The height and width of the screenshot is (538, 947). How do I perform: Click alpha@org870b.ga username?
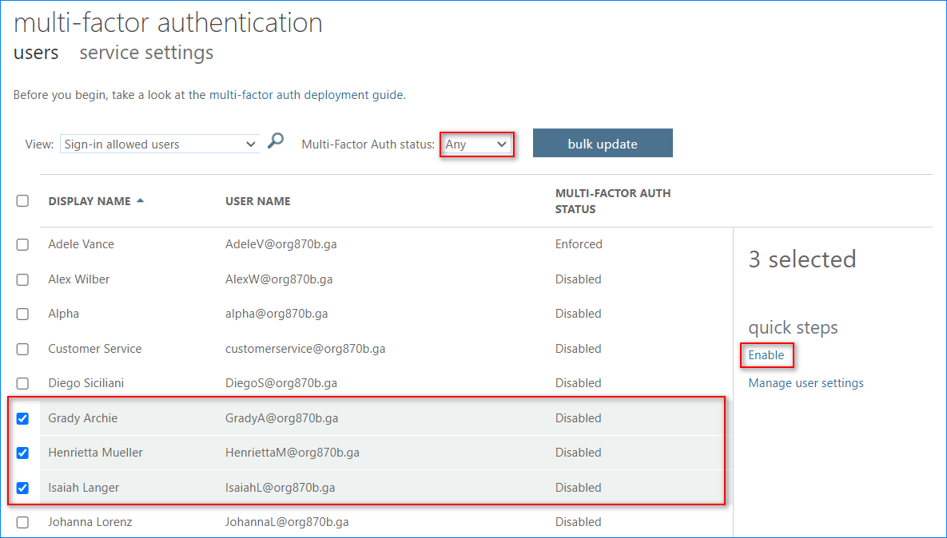pos(277,314)
